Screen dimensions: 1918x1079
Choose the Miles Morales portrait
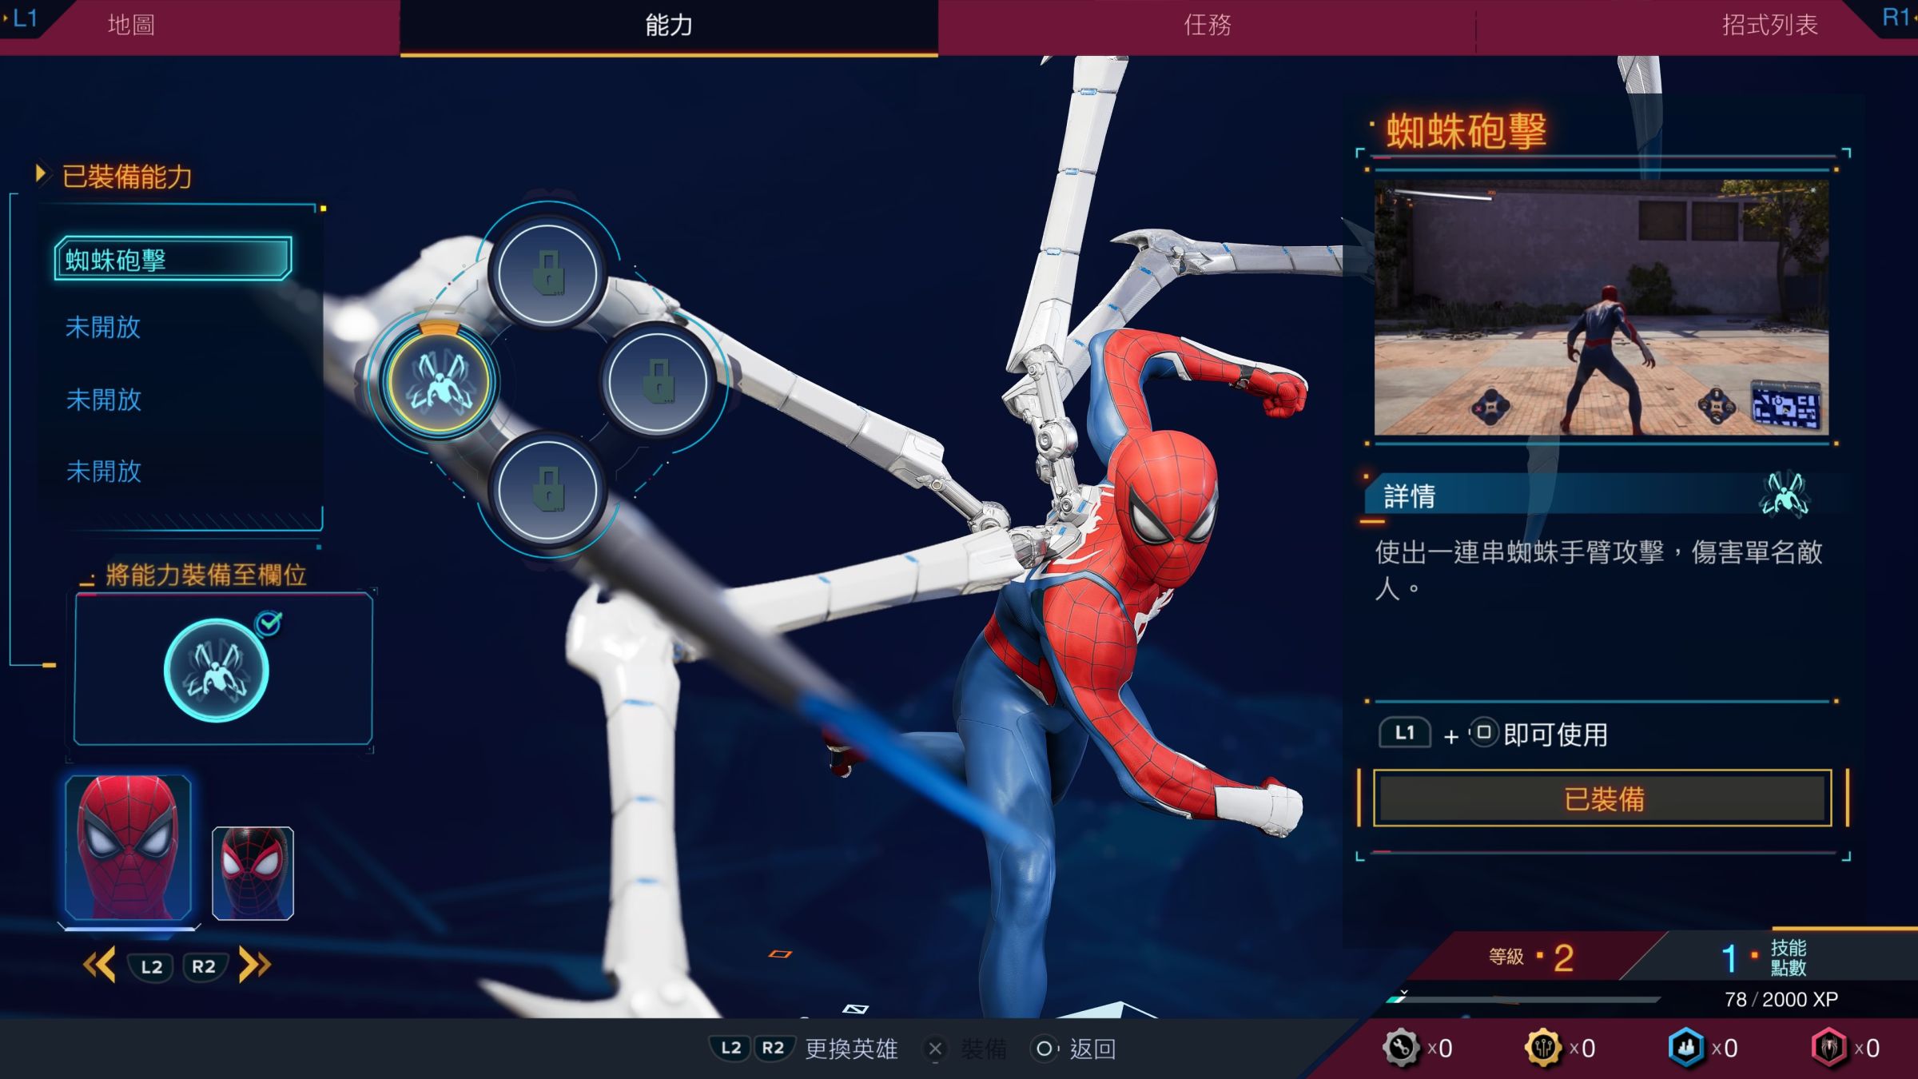pyautogui.click(x=253, y=874)
